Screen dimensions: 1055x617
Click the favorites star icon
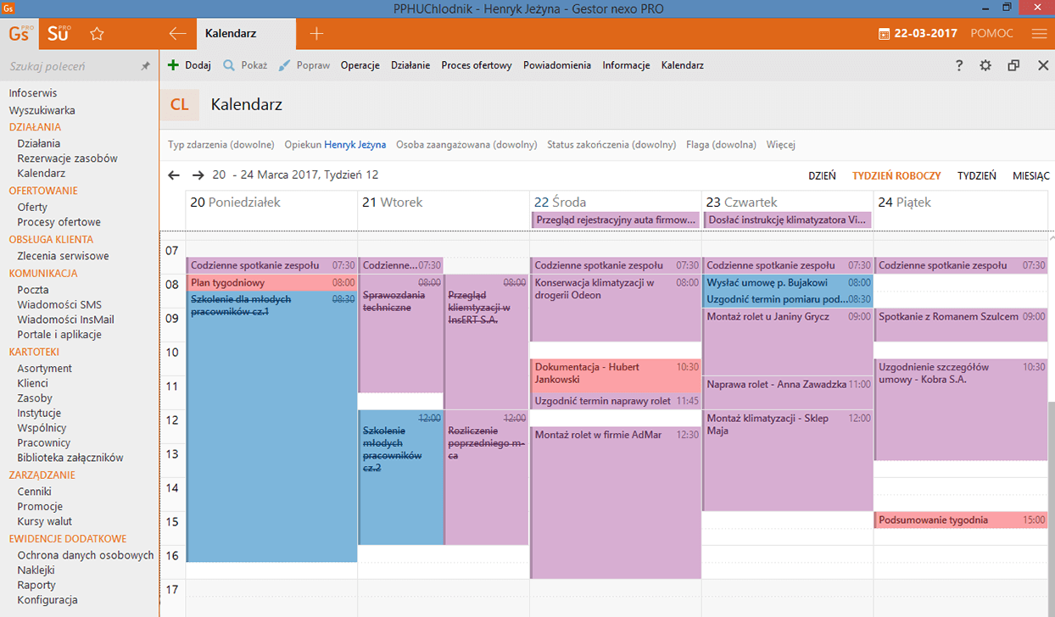point(97,34)
